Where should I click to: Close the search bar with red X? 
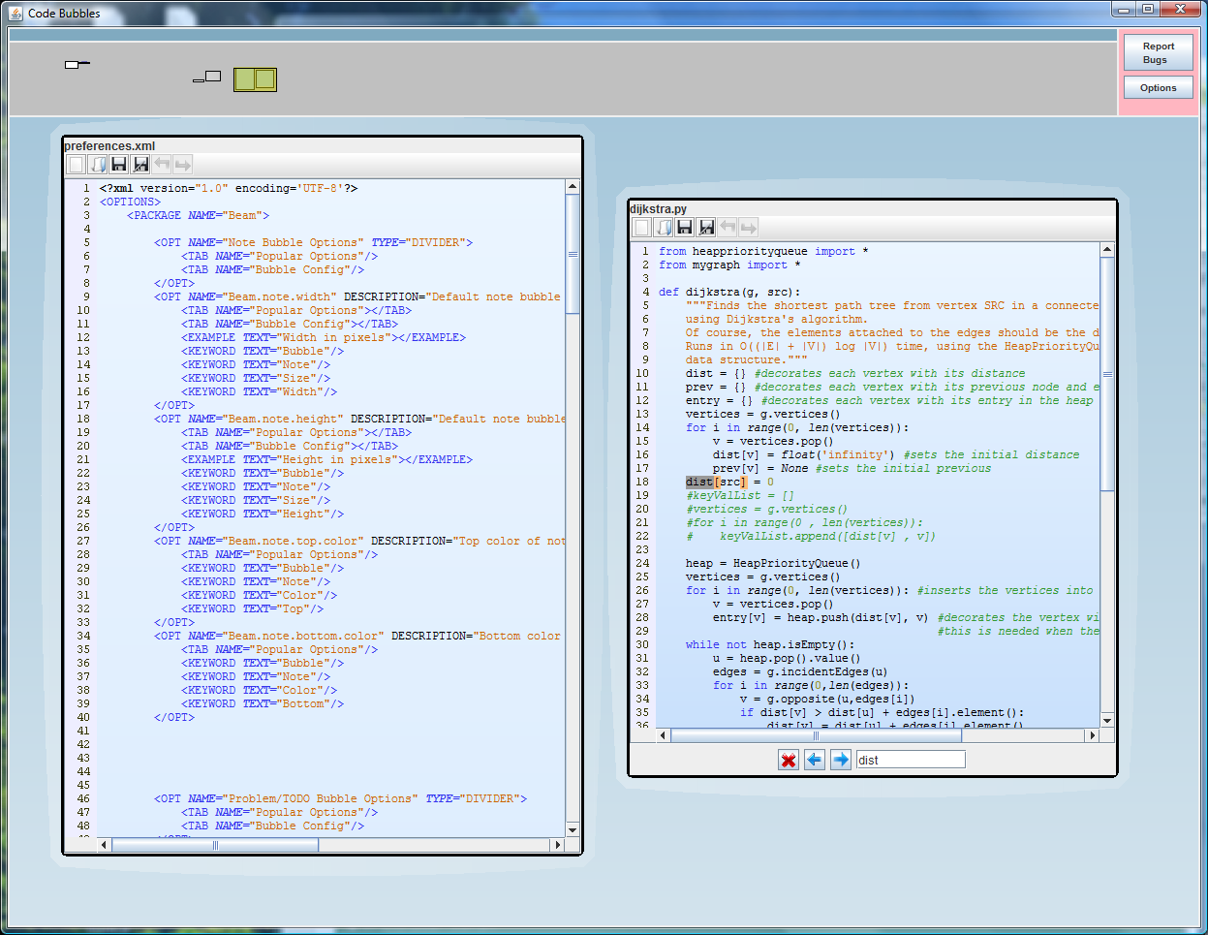(789, 760)
